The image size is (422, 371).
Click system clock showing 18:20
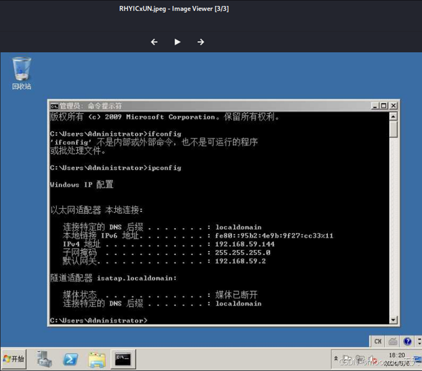(397, 356)
